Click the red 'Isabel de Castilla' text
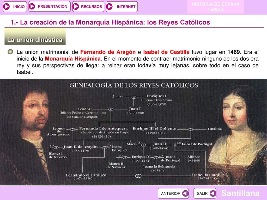 click(166, 52)
